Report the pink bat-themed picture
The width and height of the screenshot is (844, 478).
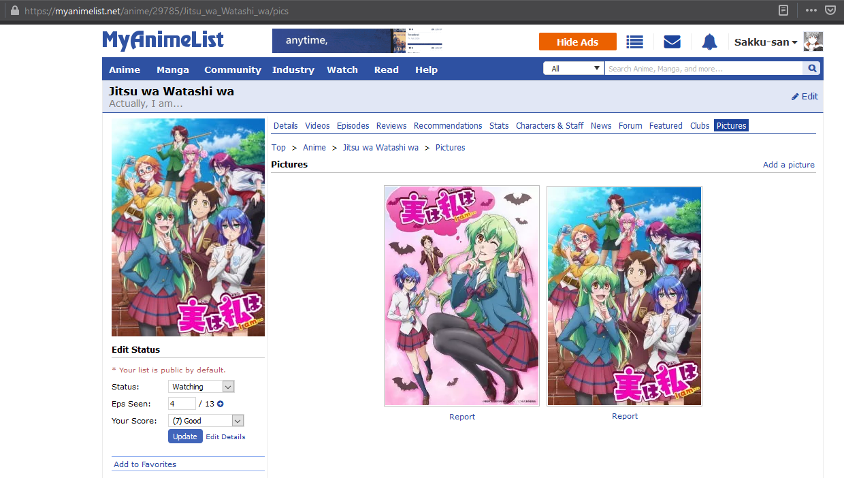(462, 417)
